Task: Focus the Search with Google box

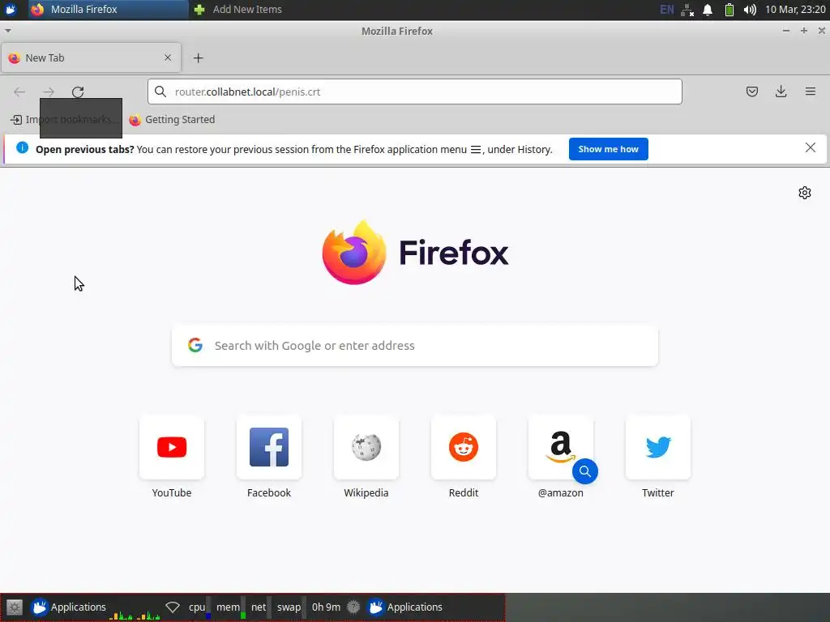Action: click(x=414, y=345)
